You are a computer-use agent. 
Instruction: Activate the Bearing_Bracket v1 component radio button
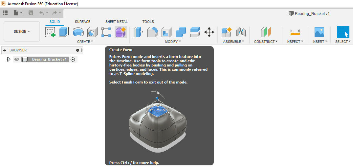point(73,59)
